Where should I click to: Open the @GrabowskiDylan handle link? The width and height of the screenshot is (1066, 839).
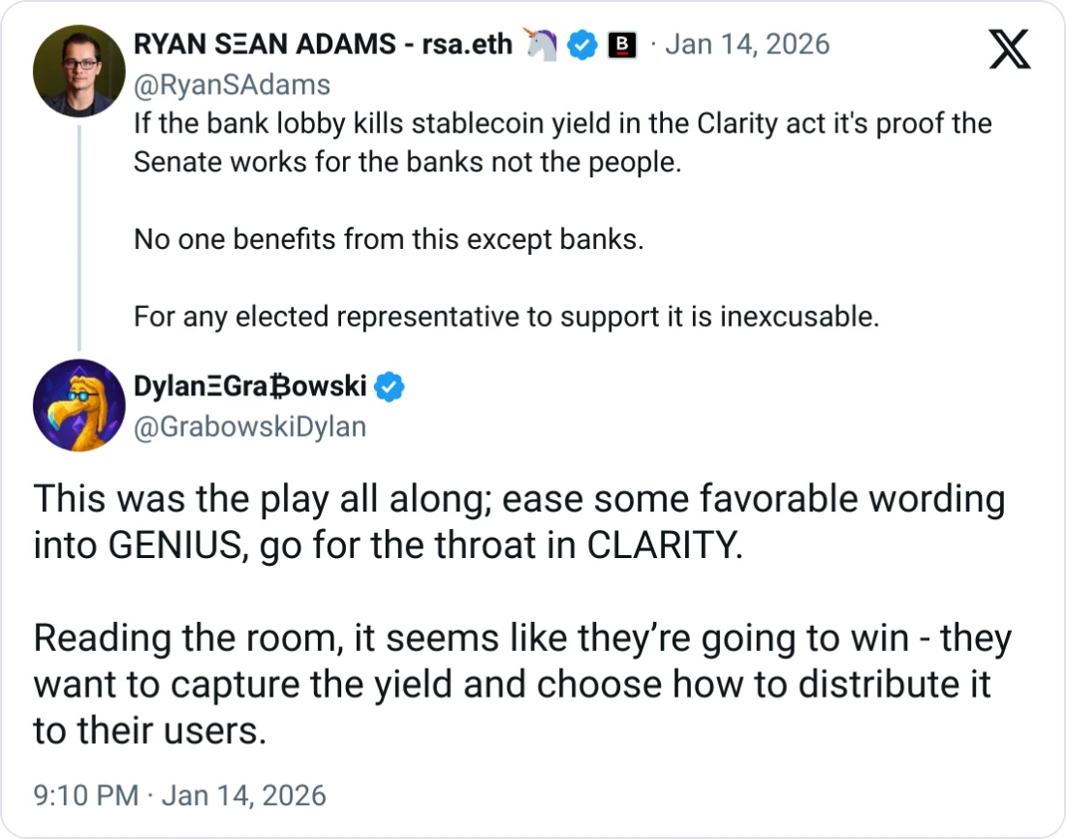pyautogui.click(x=249, y=426)
